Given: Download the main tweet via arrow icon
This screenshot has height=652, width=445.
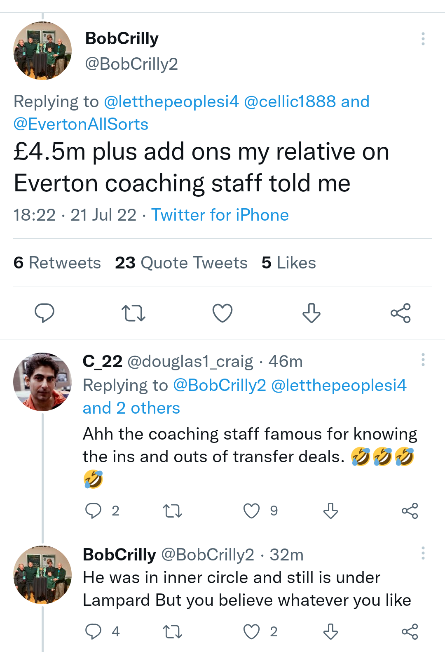Looking at the screenshot, I should [x=311, y=313].
